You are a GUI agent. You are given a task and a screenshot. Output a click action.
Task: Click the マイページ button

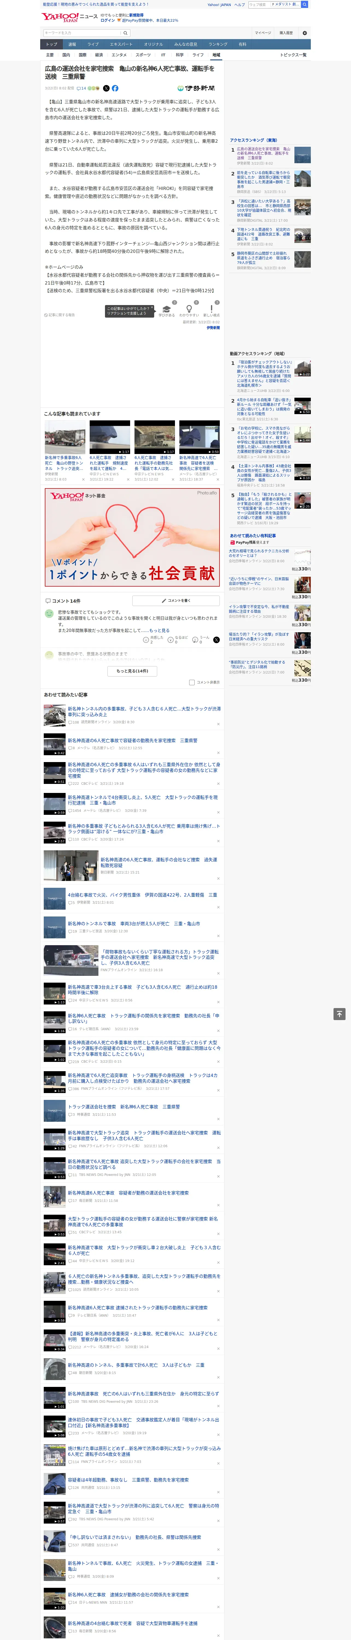tap(263, 33)
